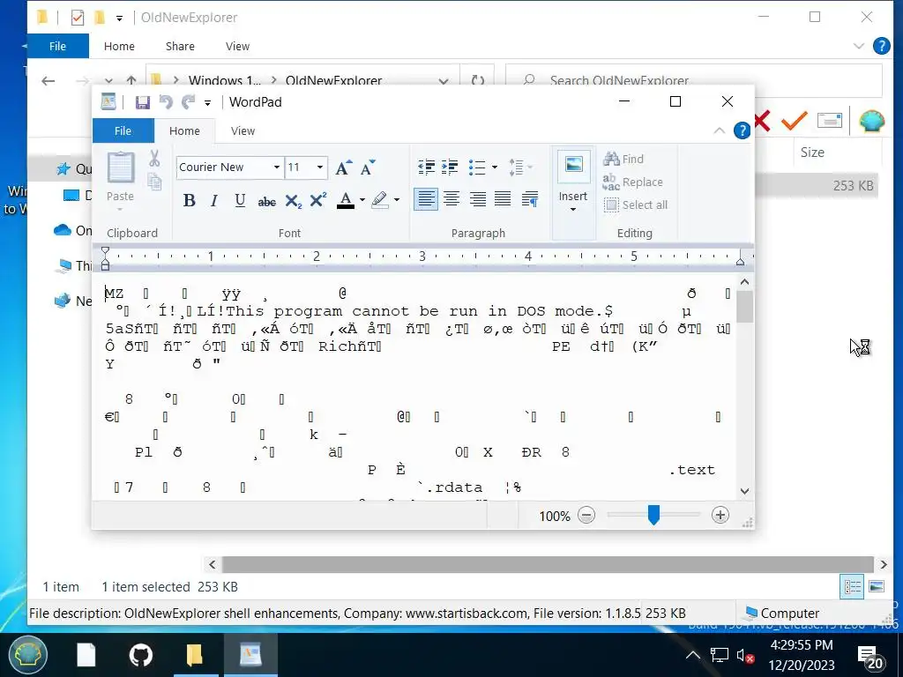Image resolution: width=903 pixels, height=677 pixels.
Task: Shrink the font size
Action: (x=368, y=167)
